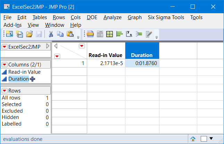Open the status bar window list arrow
This screenshot has height=144, width=224.
(211, 138)
